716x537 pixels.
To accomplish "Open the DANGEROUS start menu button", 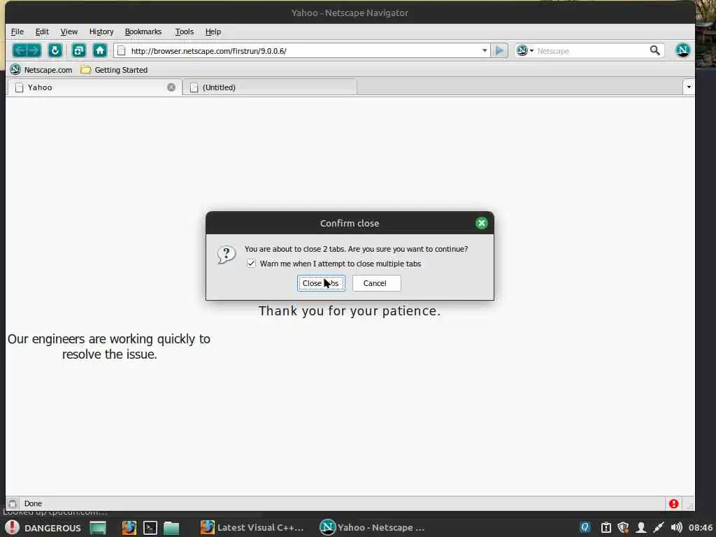I will click(x=43, y=527).
